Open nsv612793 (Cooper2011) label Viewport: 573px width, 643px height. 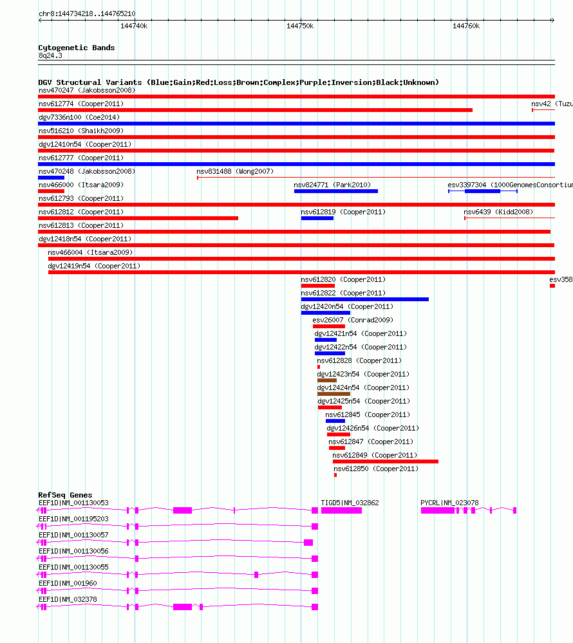tap(81, 198)
